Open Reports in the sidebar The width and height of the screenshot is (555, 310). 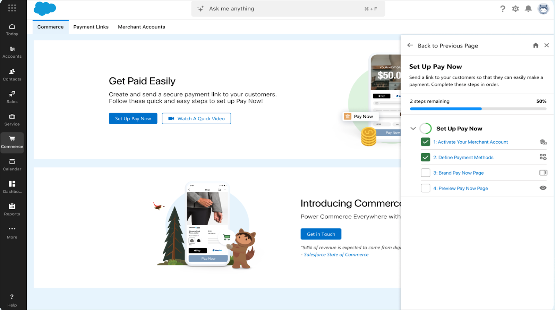pyautogui.click(x=12, y=210)
